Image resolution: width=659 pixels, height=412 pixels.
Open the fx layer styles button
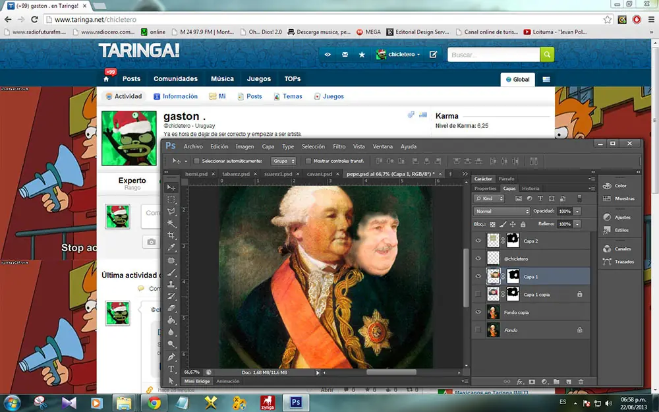point(520,382)
